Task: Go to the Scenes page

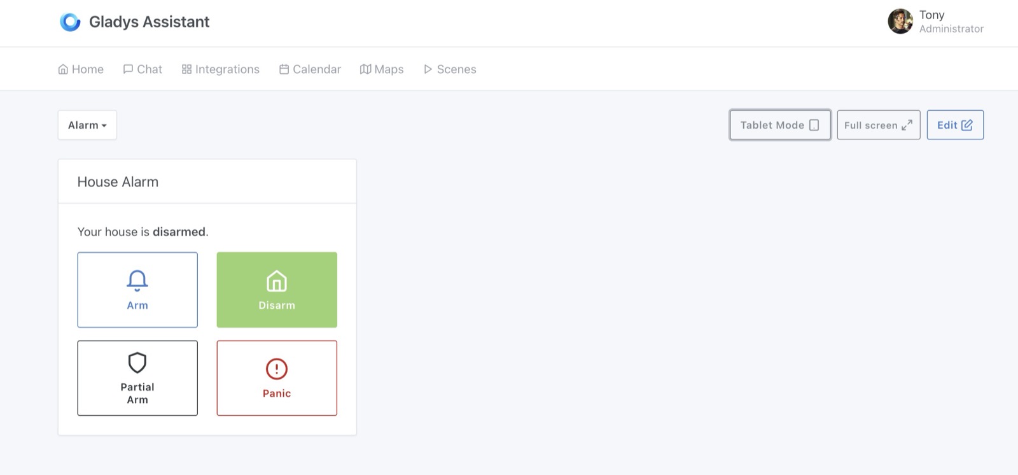Action: [450, 69]
